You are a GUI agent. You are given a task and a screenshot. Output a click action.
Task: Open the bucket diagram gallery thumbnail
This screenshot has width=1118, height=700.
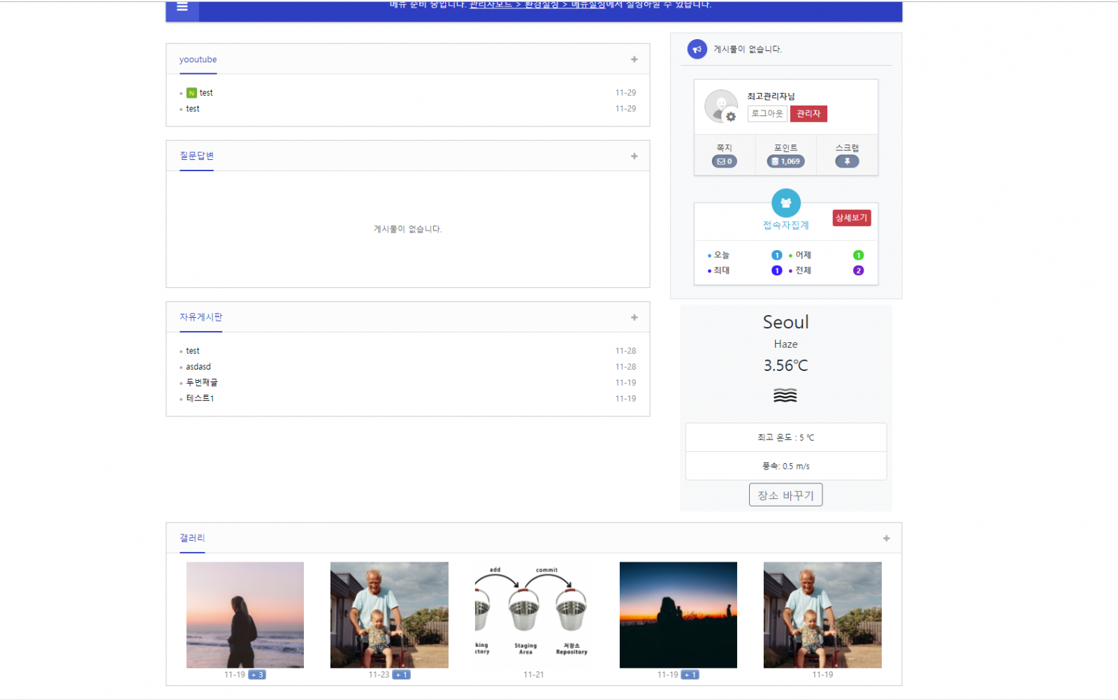533,615
